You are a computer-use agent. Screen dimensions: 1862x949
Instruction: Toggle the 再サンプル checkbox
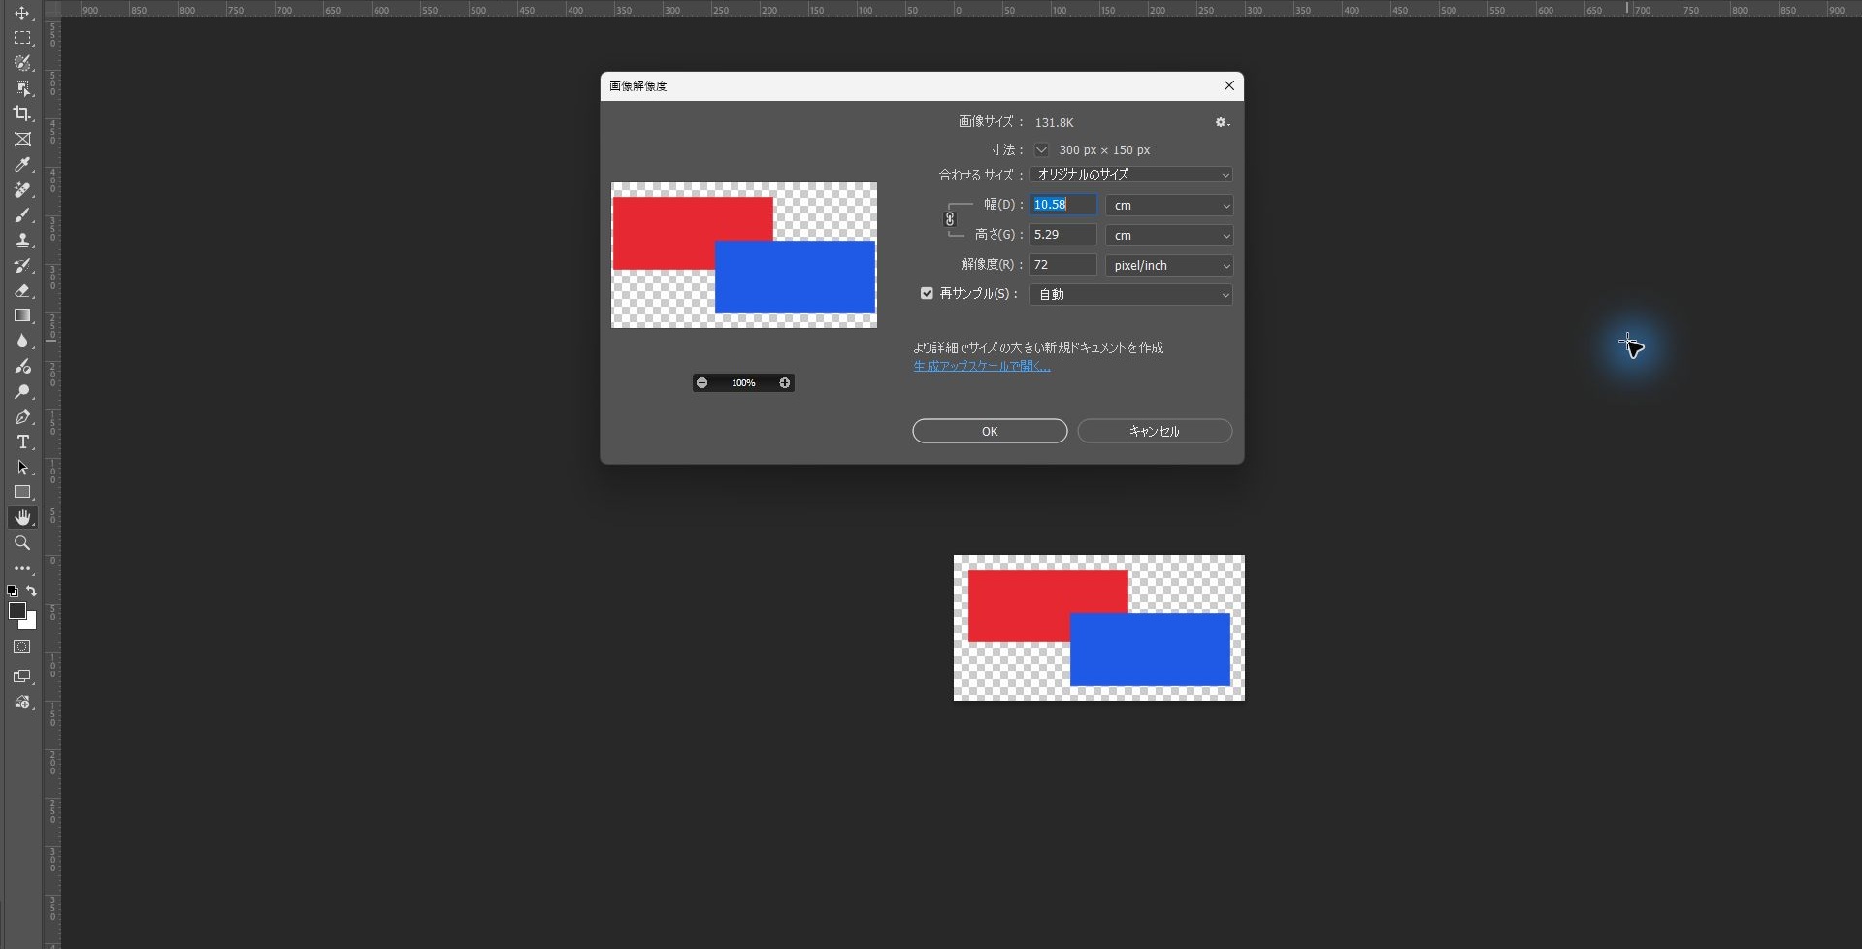pyautogui.click(x=927, y=293)
